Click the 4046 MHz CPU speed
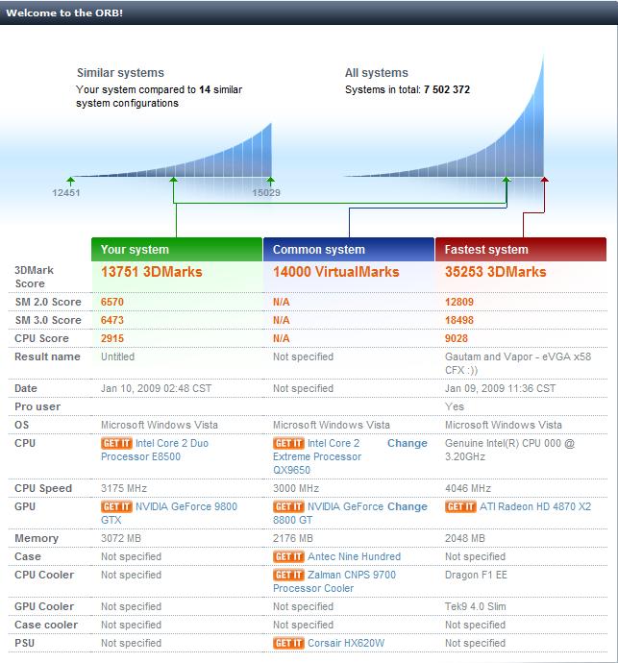 (468, 488)
